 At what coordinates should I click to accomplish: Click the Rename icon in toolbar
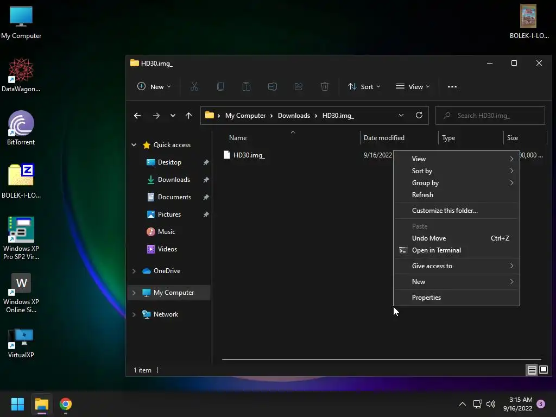(x=273, y=86)
